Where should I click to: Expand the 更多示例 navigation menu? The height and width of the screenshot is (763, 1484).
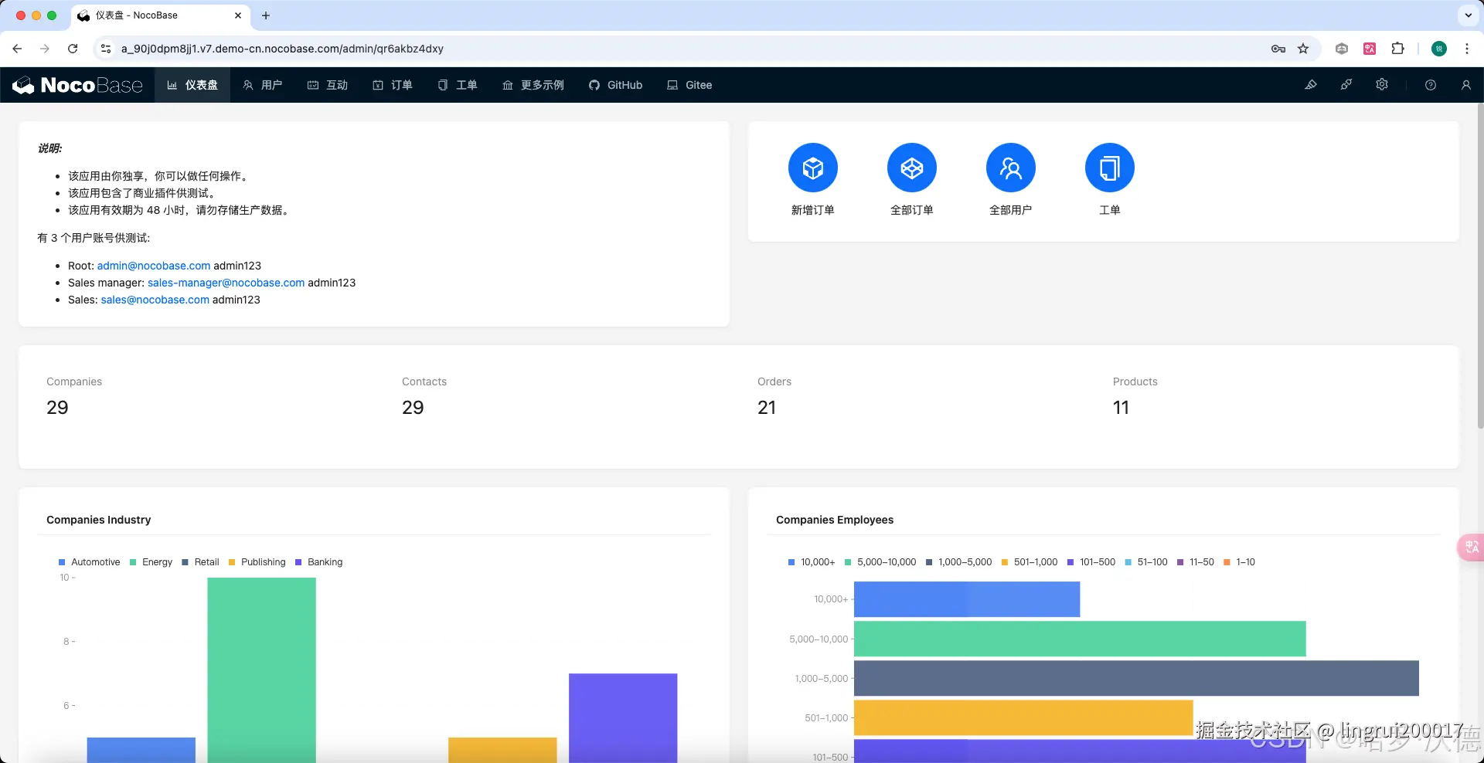(533, 85)
